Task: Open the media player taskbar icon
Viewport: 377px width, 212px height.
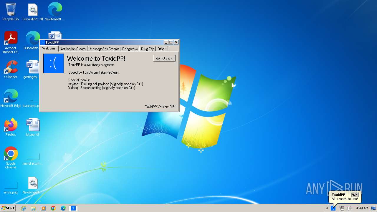Action: click(x=43, y=208)
